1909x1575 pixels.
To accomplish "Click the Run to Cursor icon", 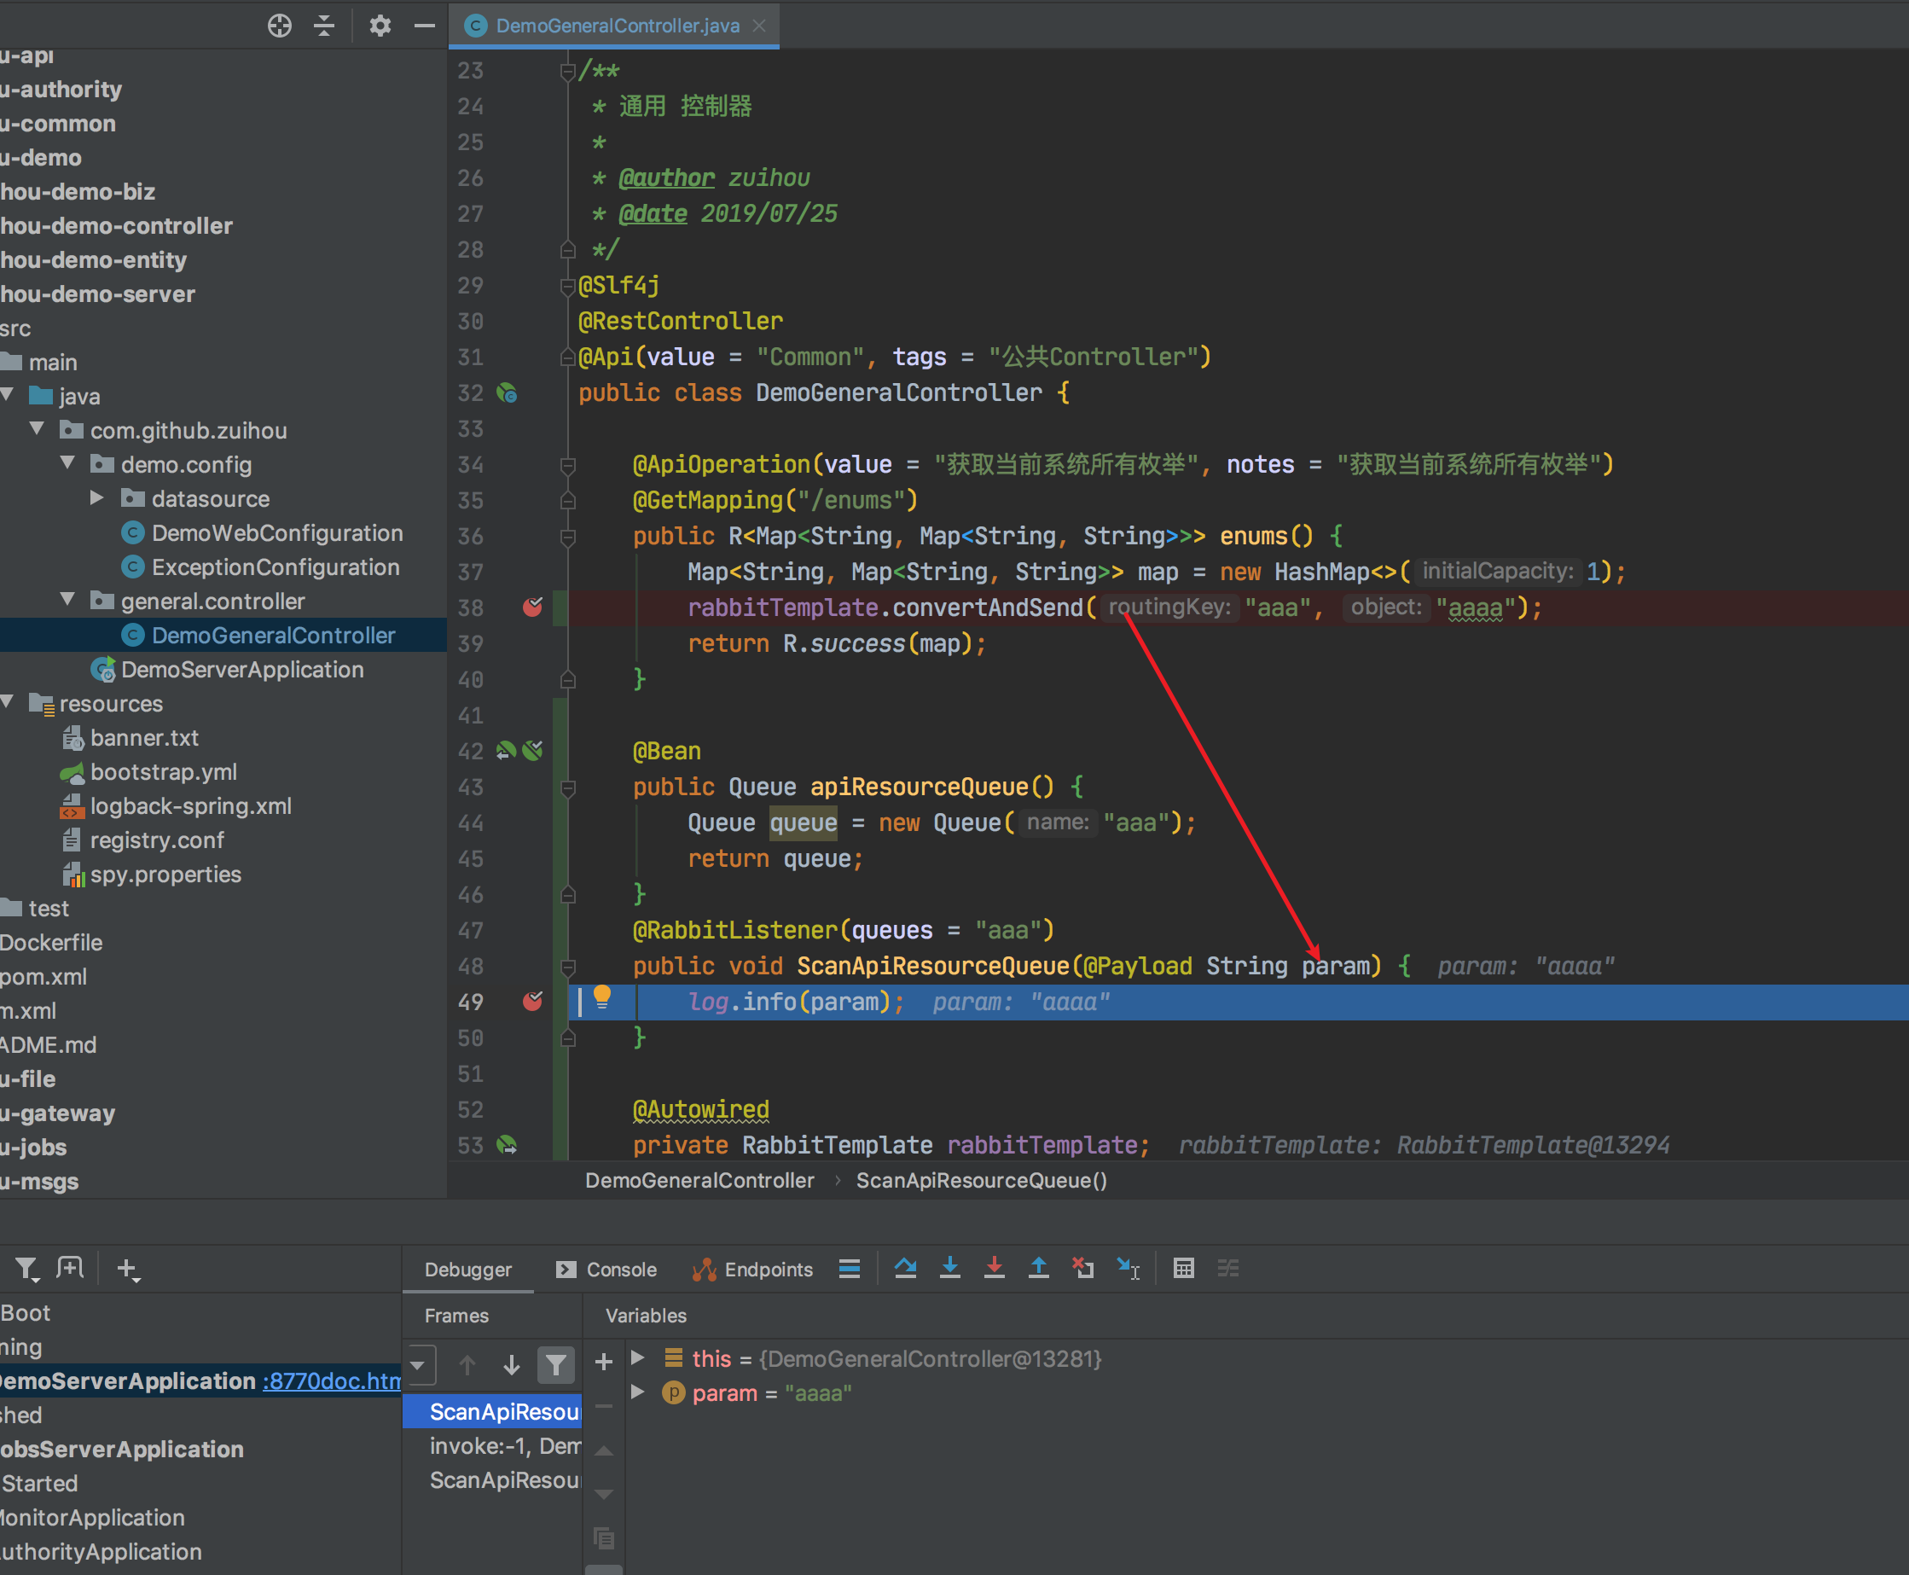I will [x=1128, y=1269].
